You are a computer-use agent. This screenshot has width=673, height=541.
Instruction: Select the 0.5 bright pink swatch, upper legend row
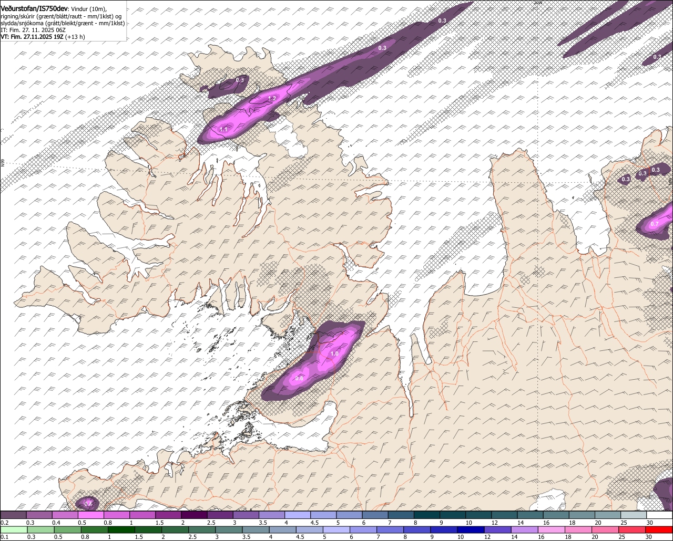pos(90,515)
